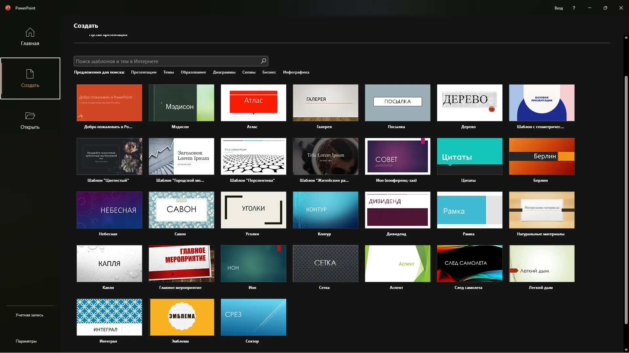This screenshot has width=629, height=353.
Task: Click the Открыть folder icon
Action: click(30, 116)
